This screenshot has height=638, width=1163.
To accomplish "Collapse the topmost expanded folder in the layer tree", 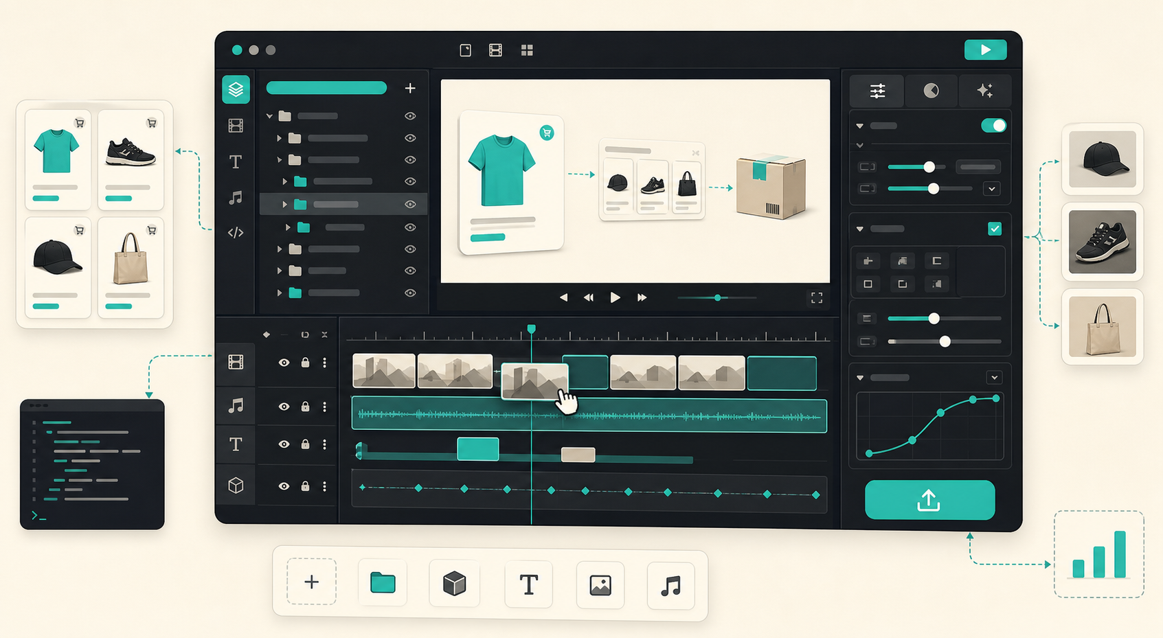I will point(269,116).
